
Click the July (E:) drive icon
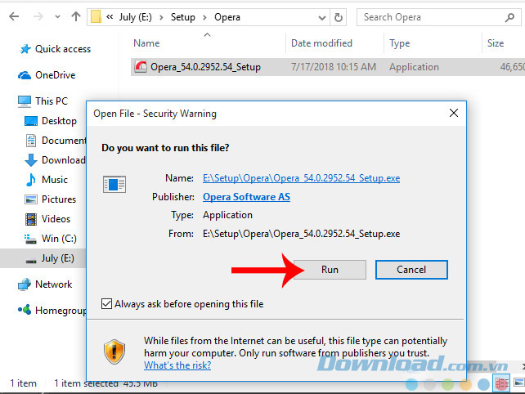click(31, 261)
